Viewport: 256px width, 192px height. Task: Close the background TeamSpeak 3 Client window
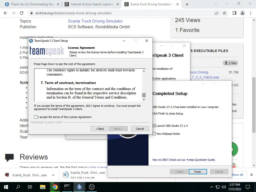(184, 45)
